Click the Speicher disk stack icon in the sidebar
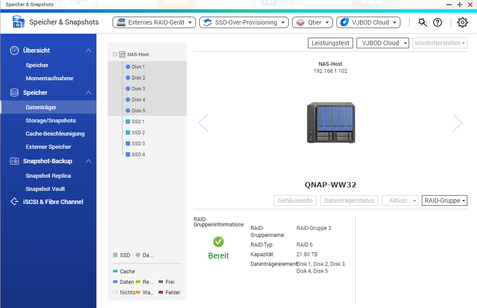This screenshot has height=308, width=477. tap(14, 93)
